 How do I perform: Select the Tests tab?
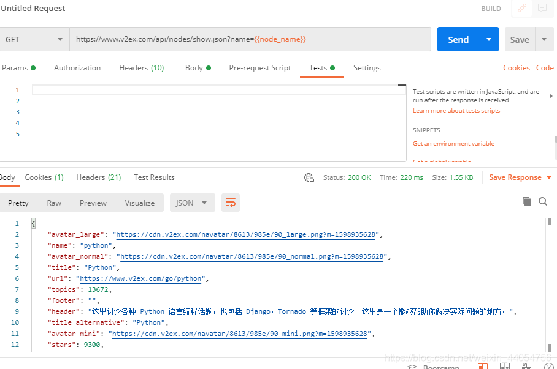pyautogui.click(x=322, y=68)
